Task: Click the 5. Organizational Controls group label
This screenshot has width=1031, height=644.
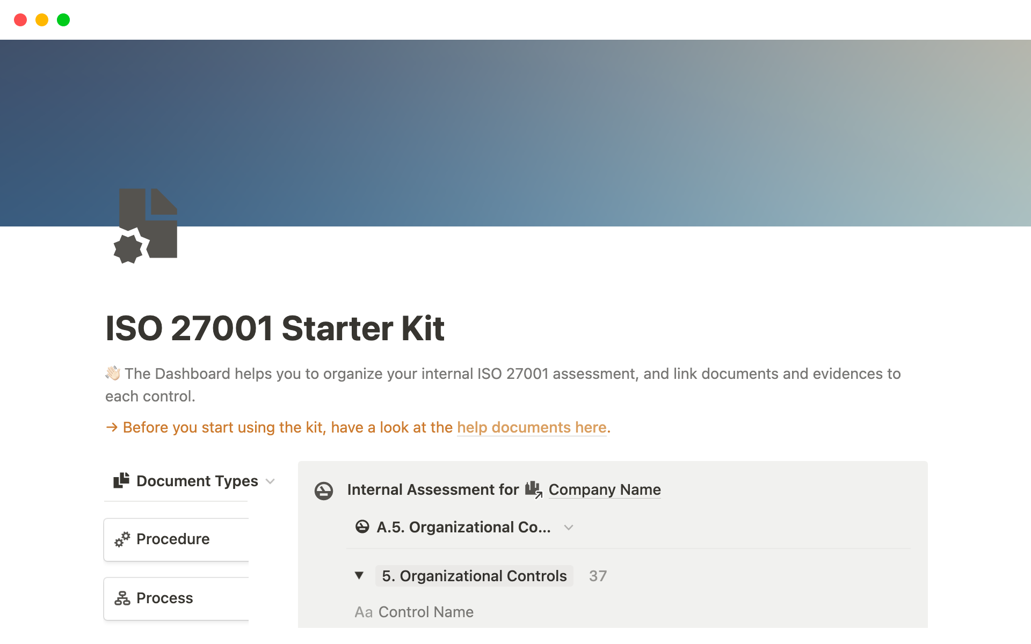Action: pos(474,576)
